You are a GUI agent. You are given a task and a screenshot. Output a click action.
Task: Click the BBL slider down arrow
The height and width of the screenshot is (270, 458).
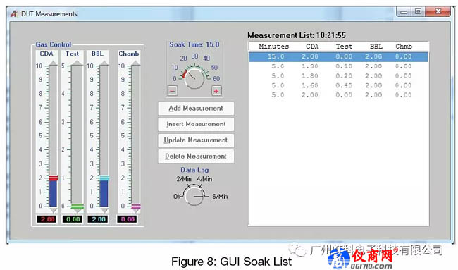(104, 210)
